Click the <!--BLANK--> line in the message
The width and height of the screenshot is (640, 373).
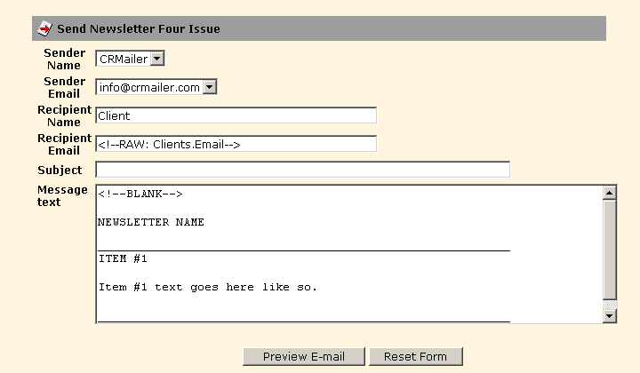140,194
